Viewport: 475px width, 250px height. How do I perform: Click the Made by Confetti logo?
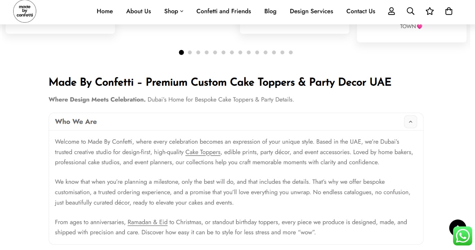[25, 11]
